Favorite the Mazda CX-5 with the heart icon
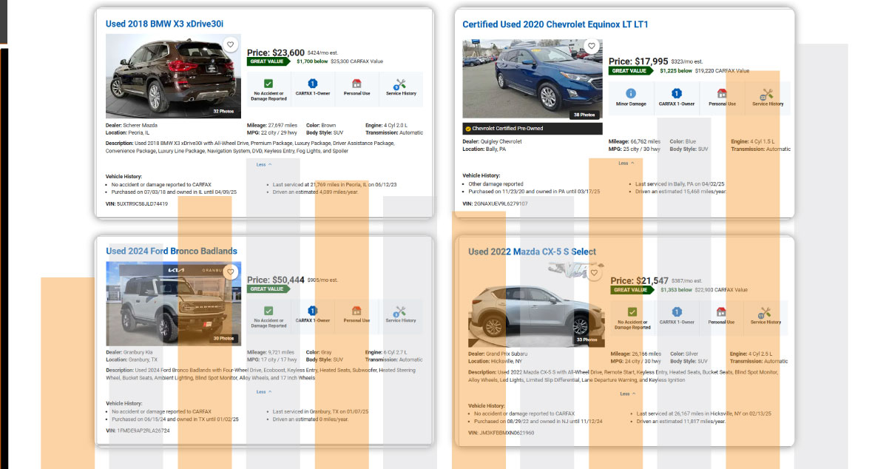 (594, 272)
